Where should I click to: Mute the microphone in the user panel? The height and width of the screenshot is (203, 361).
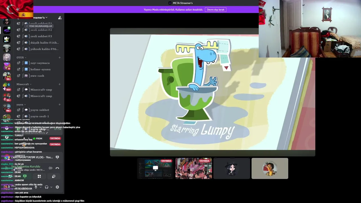36,187
